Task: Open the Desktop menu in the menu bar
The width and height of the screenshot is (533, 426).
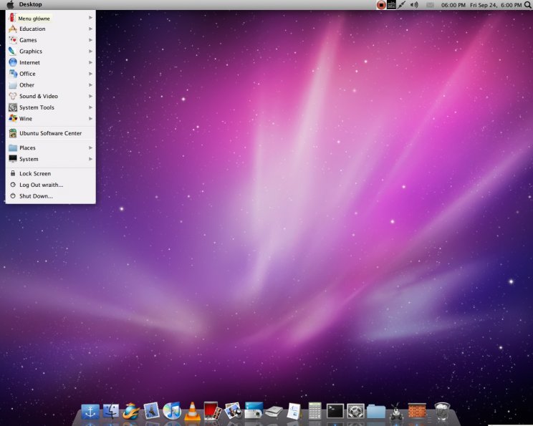Action: tap(30, 4)
